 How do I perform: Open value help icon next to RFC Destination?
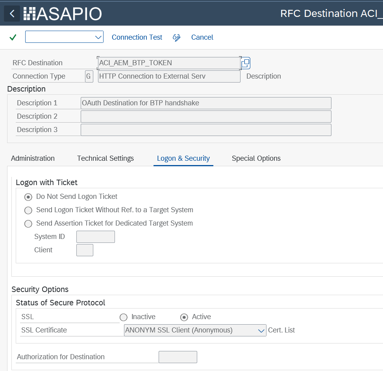pyautogui.click(x=246, y=63)
